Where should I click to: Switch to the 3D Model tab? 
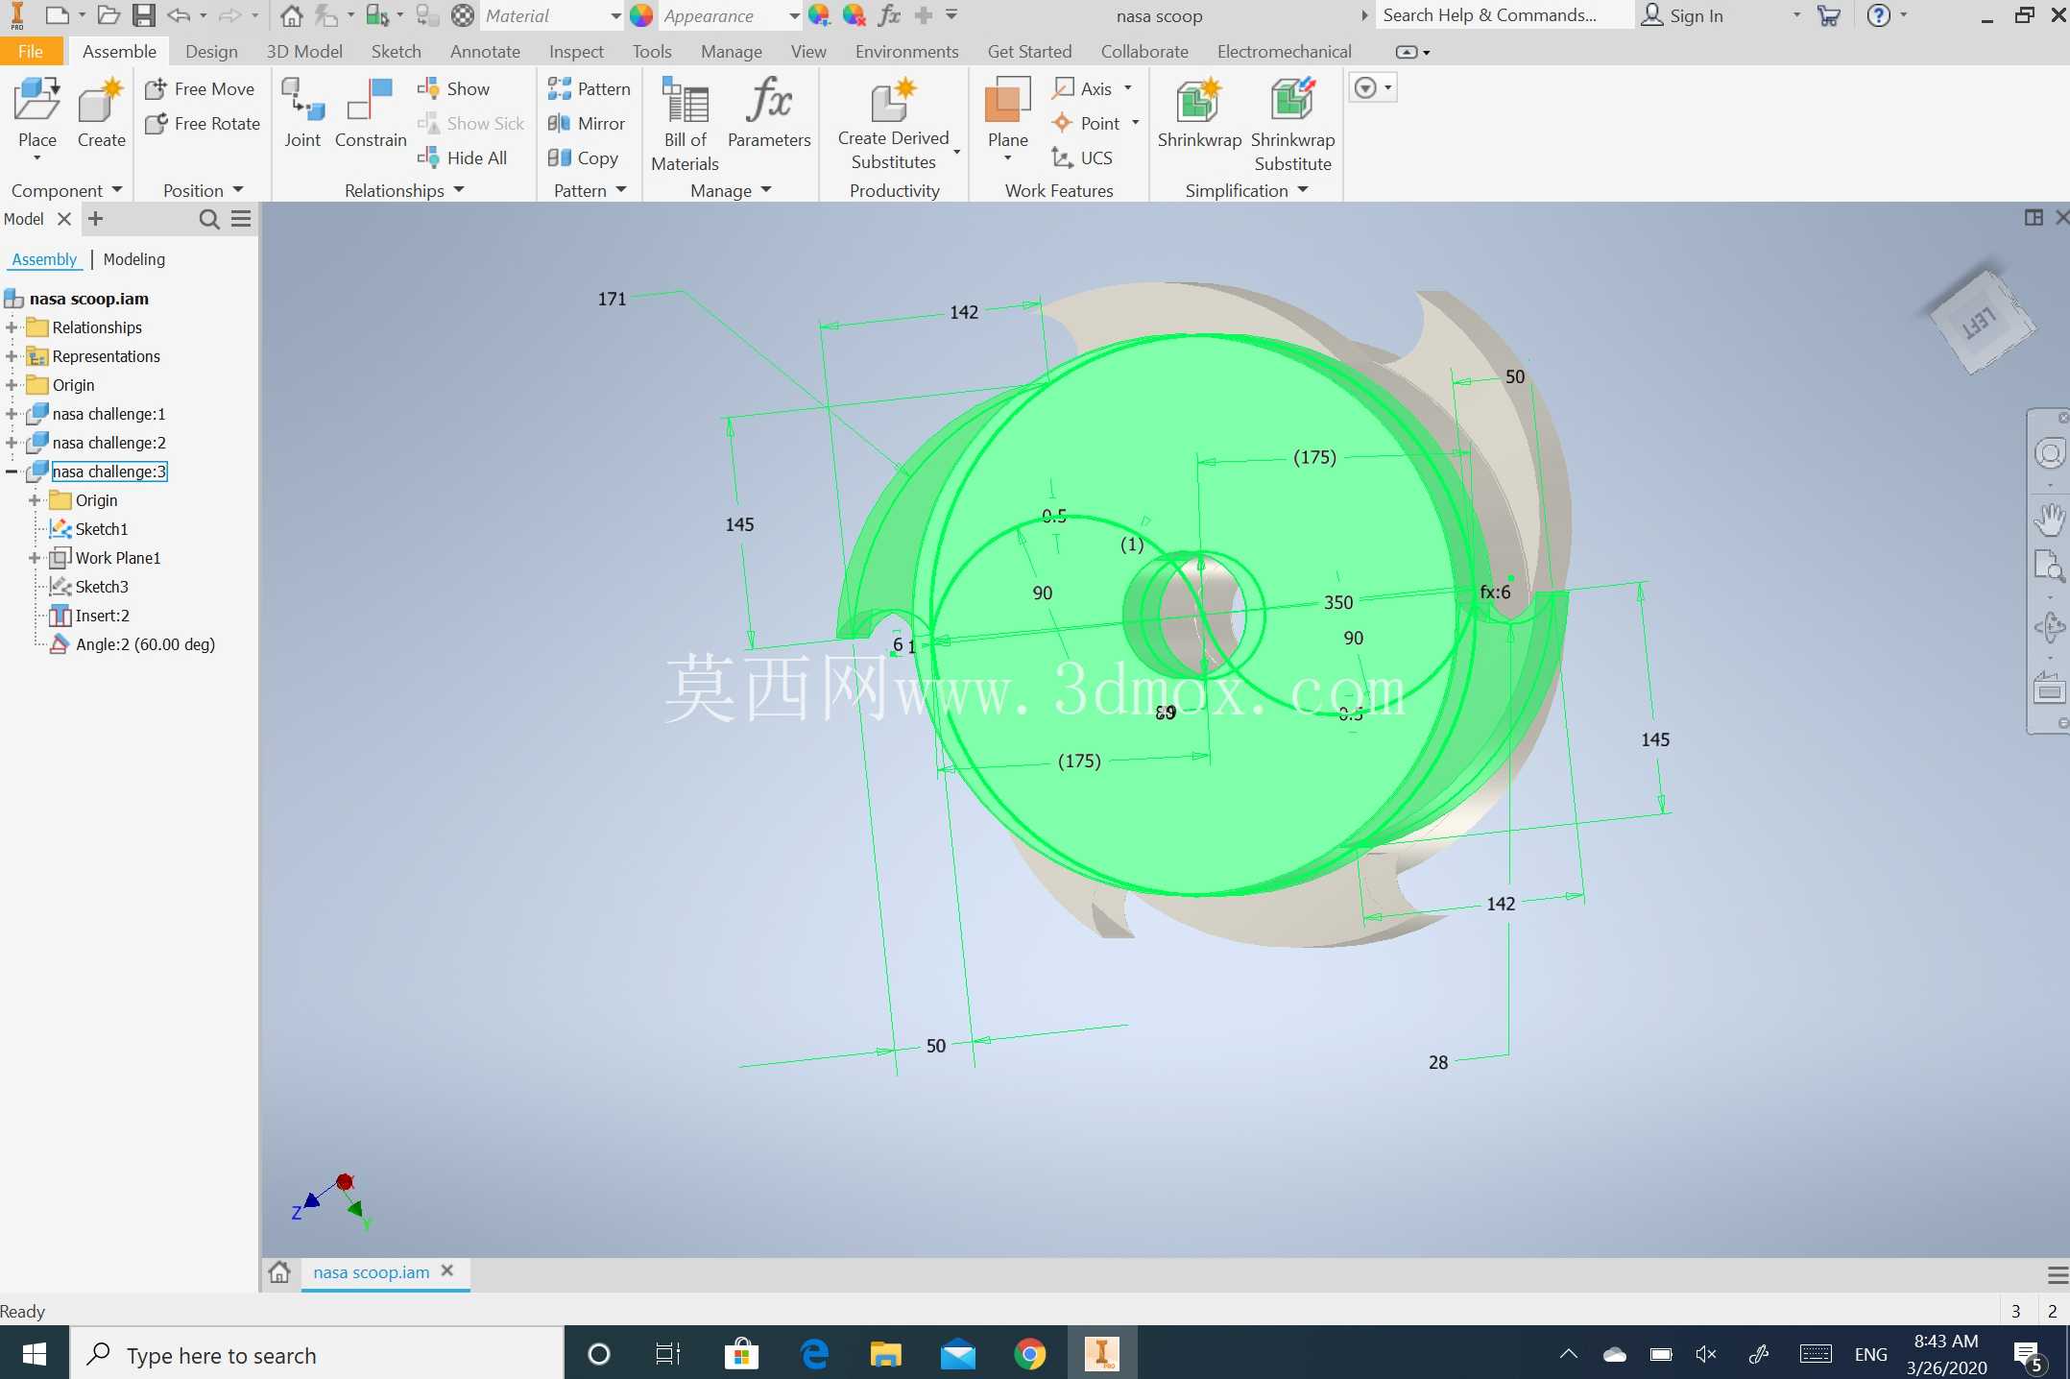(x=304, y=51)
